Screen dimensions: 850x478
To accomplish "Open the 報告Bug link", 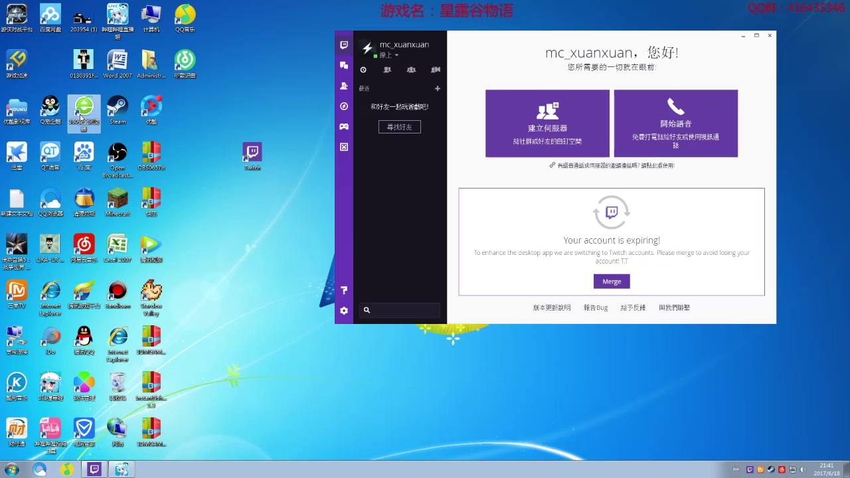I will [x=596, y=308].
